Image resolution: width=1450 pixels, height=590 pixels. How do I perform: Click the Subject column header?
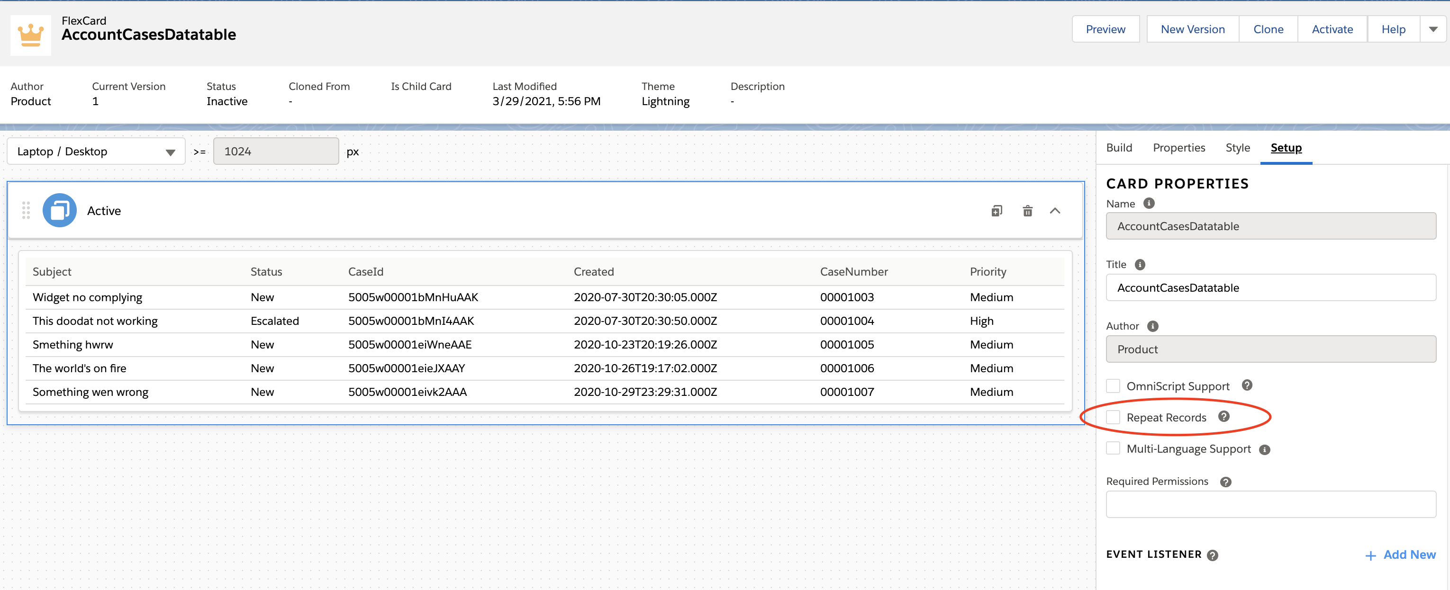pos(52,272)
